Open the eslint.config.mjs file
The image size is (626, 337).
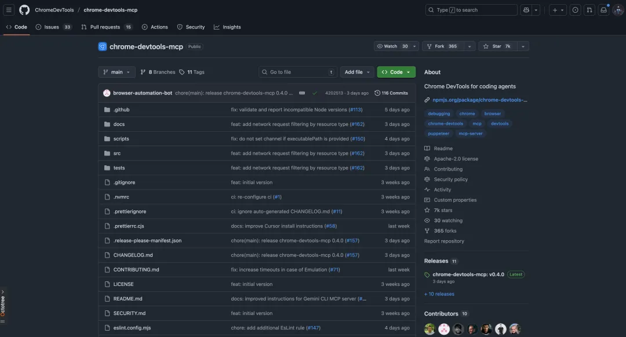tap(132, 328)
